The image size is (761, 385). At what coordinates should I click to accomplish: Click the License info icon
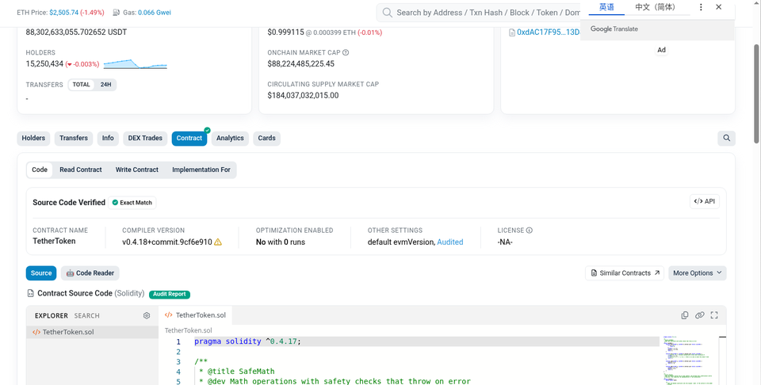(530, 231)
